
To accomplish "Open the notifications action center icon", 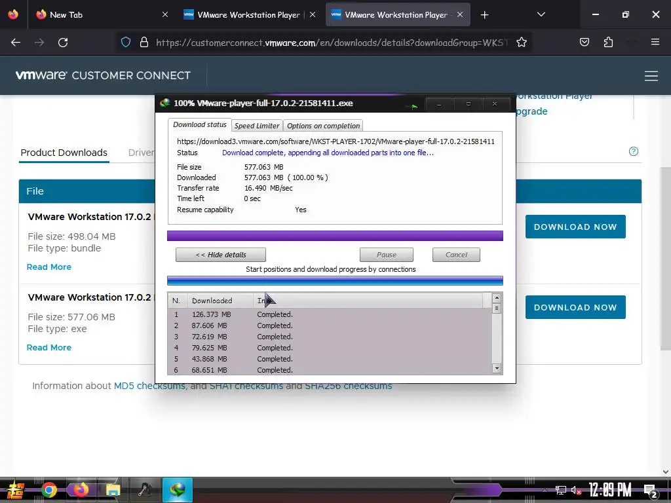I will click(x=651, y=491).
